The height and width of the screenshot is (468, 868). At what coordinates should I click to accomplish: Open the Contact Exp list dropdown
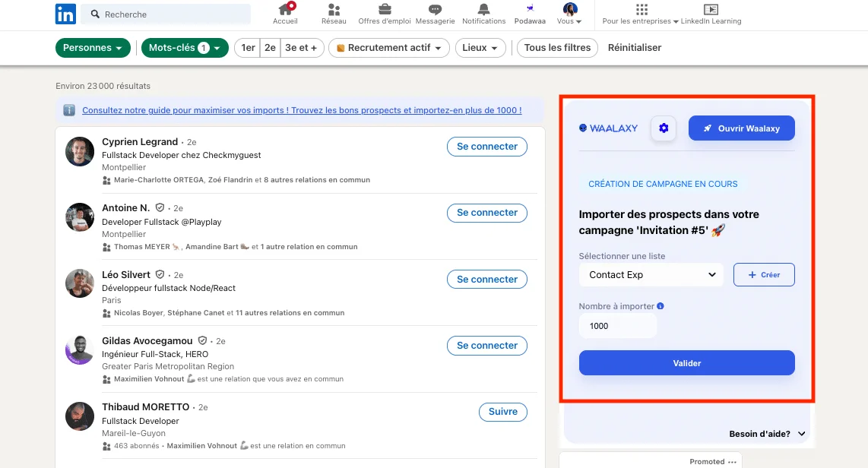click(651, 275)
